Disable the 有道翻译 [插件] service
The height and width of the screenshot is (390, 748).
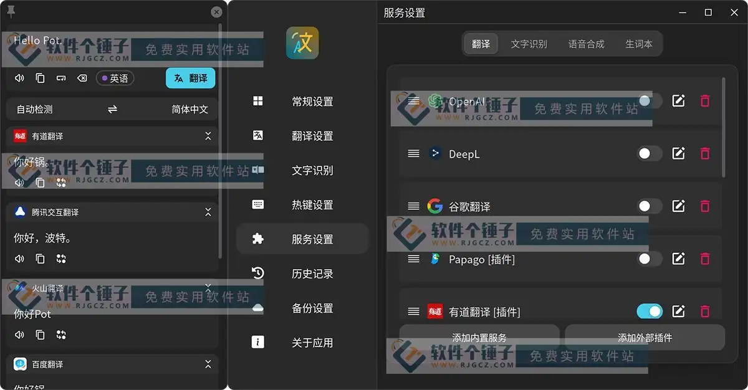[649, 312]
